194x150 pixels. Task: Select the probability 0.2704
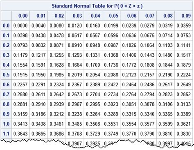click(93, 95)
